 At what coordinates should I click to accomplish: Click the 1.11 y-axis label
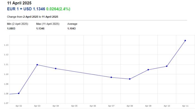coord(6,65)
